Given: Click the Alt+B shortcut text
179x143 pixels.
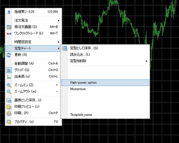Looking at the screenshot, I should pyautogui.click(x=54, y=27).
